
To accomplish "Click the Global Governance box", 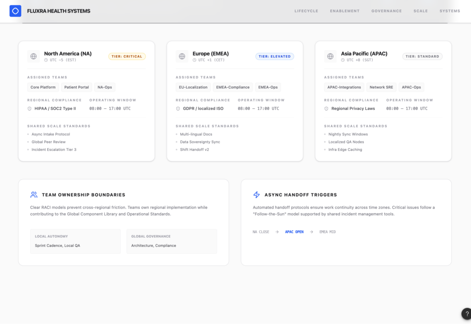I will [x=172, y=241].
